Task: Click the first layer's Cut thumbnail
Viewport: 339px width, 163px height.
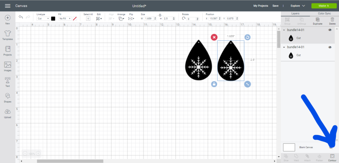Action: [291, 38]
